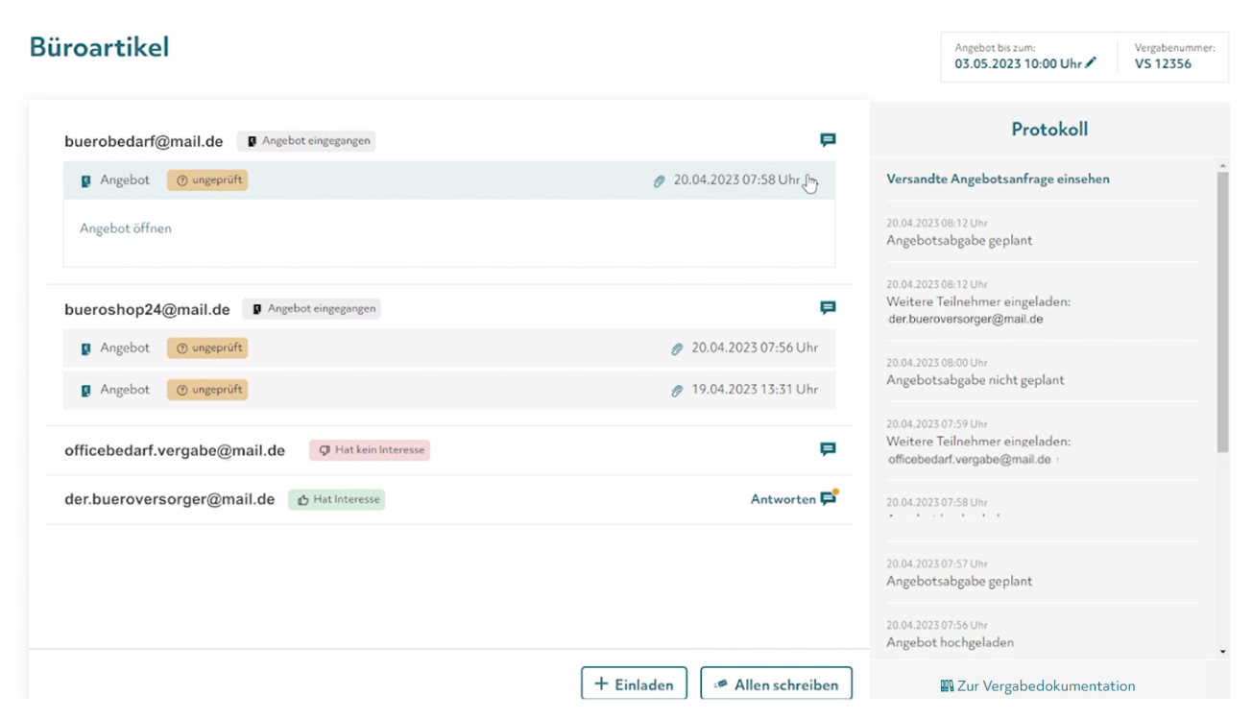Viewport: 1252px width, 719px height.
Task: Click Einladen button
Action: 634,683
